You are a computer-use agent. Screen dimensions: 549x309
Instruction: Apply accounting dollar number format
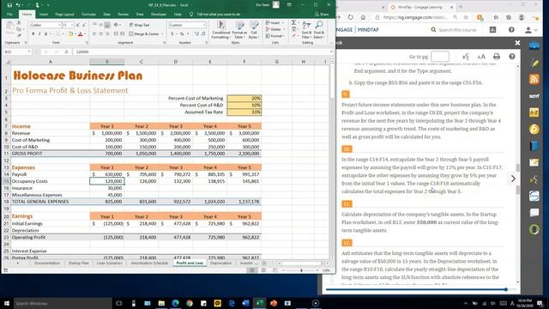click(172, 34)
